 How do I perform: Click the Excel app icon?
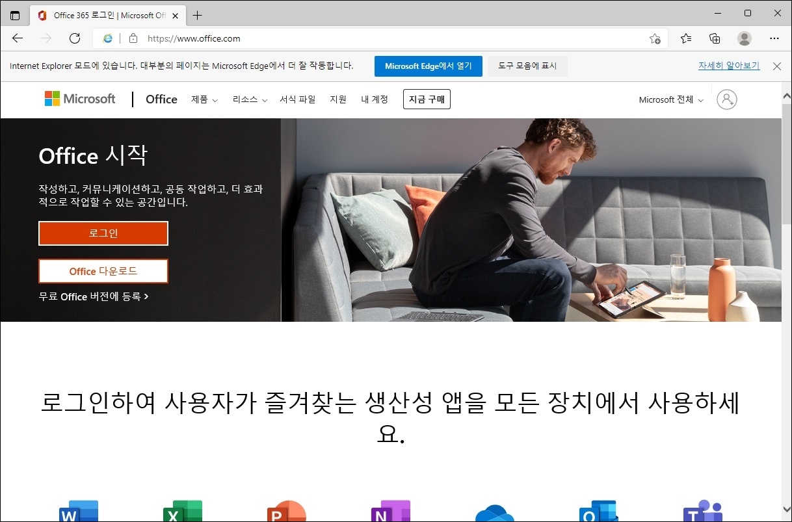coord(183,511)
